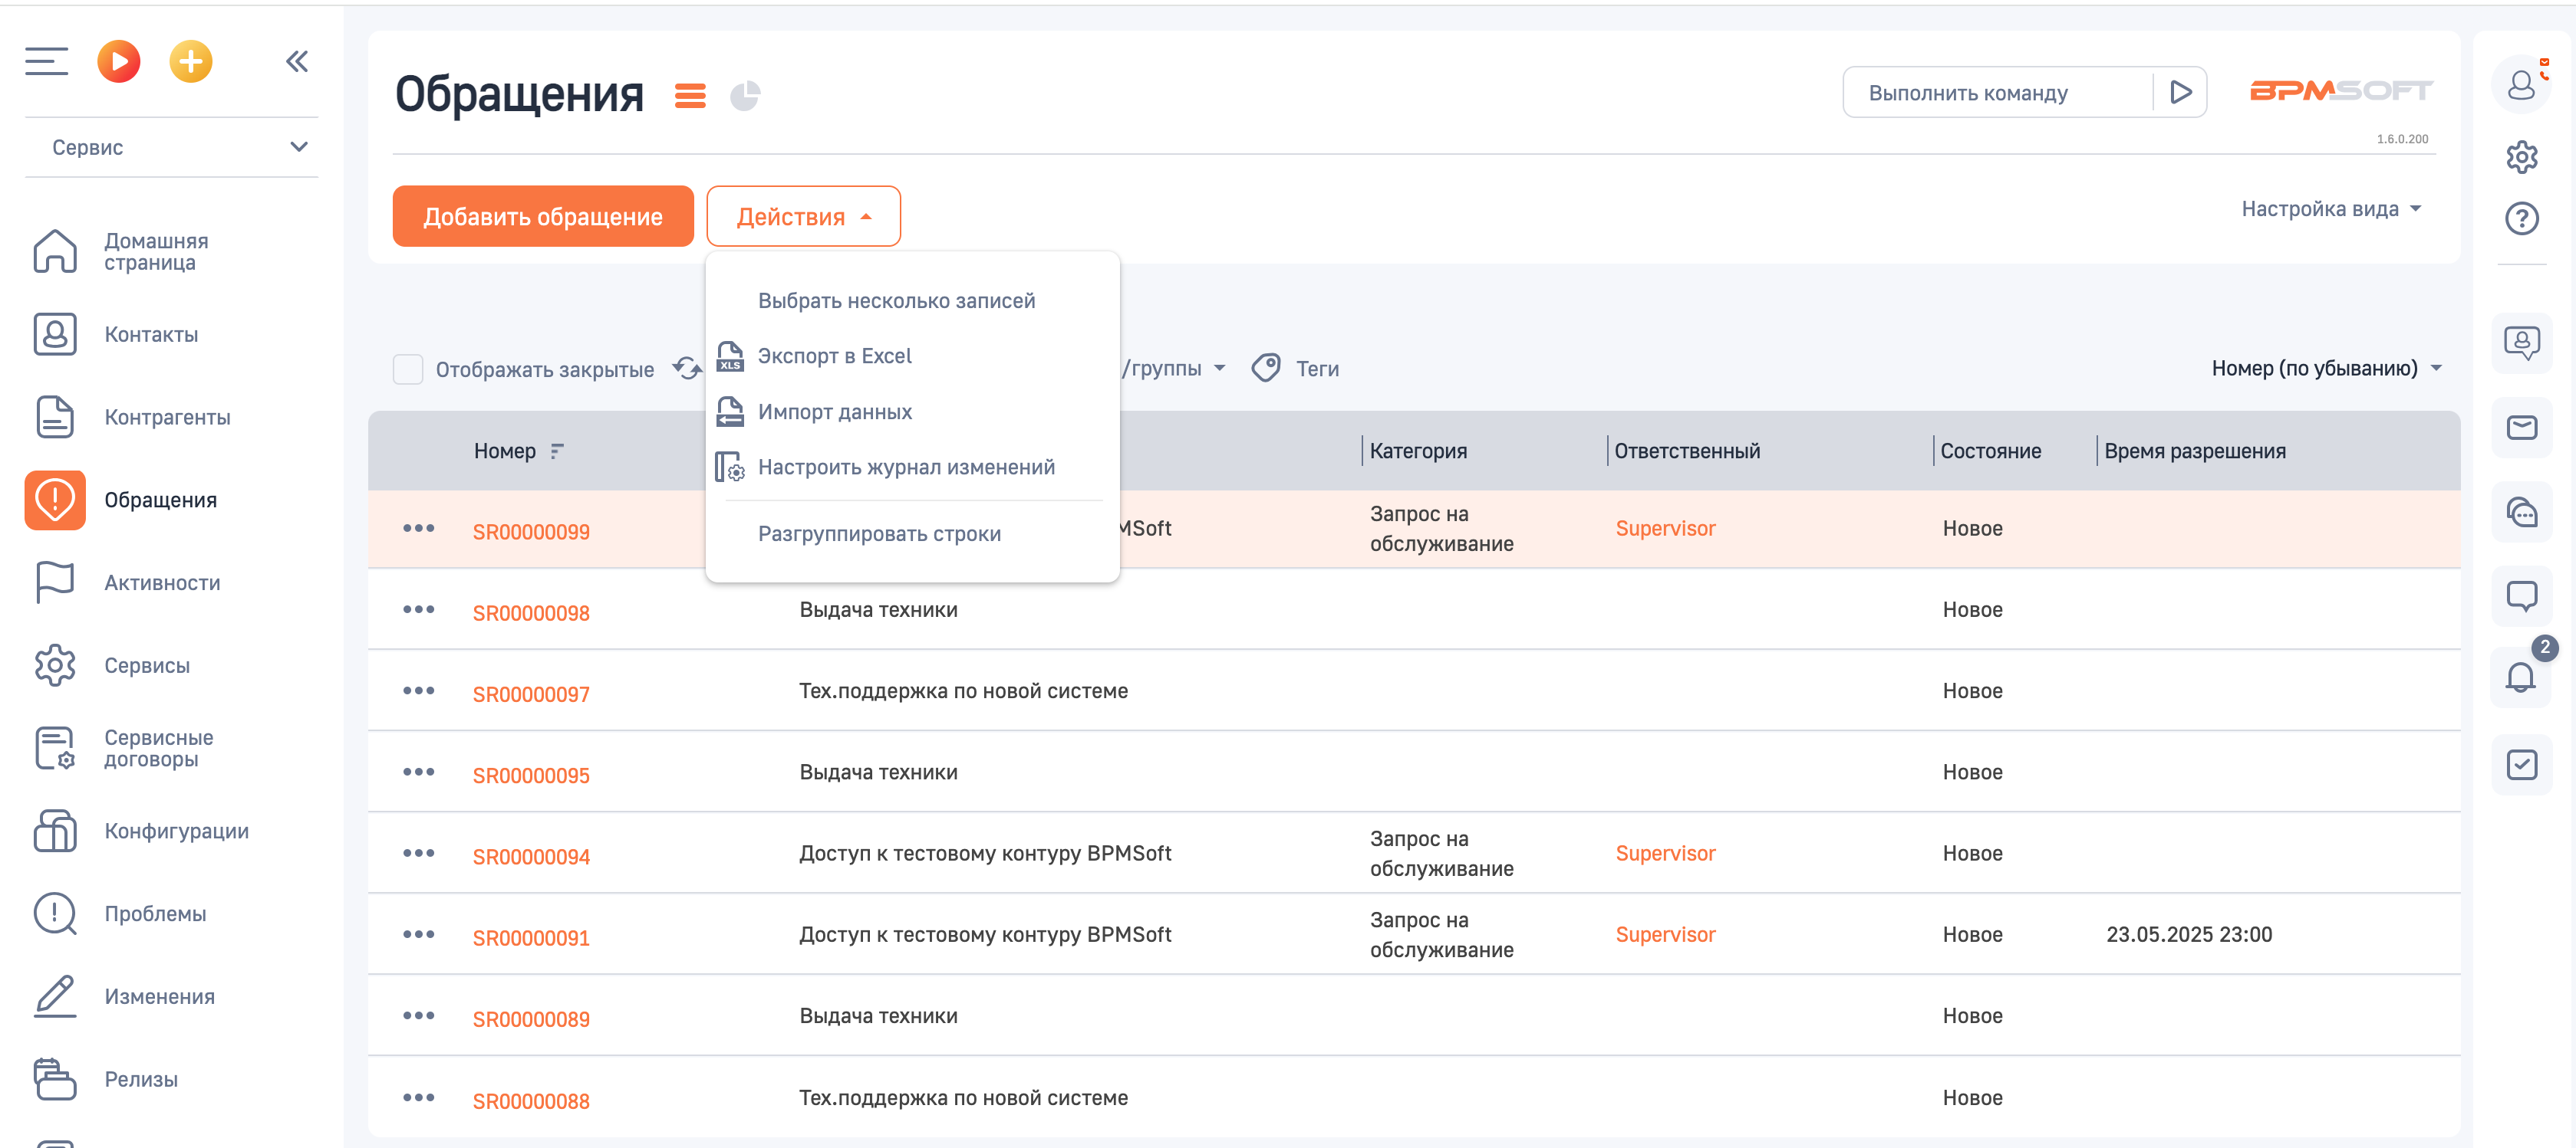Click the Время разрешения column header
This screenshot has height=1148, width=2576.
(2194, 451)
